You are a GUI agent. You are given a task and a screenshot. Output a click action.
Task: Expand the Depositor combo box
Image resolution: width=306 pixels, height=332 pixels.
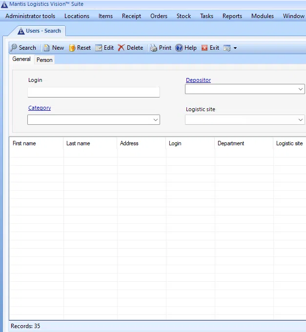click(300, 89)
